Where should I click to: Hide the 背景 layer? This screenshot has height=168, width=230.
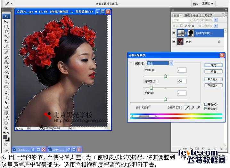coord(174,42)
